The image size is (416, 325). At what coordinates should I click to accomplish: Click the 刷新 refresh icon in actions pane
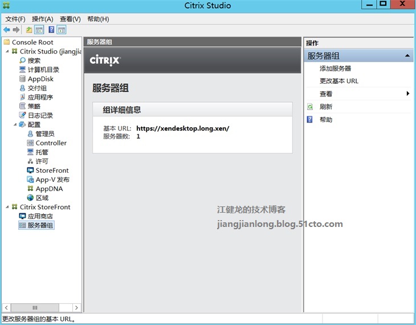click(x=310, y=107)
